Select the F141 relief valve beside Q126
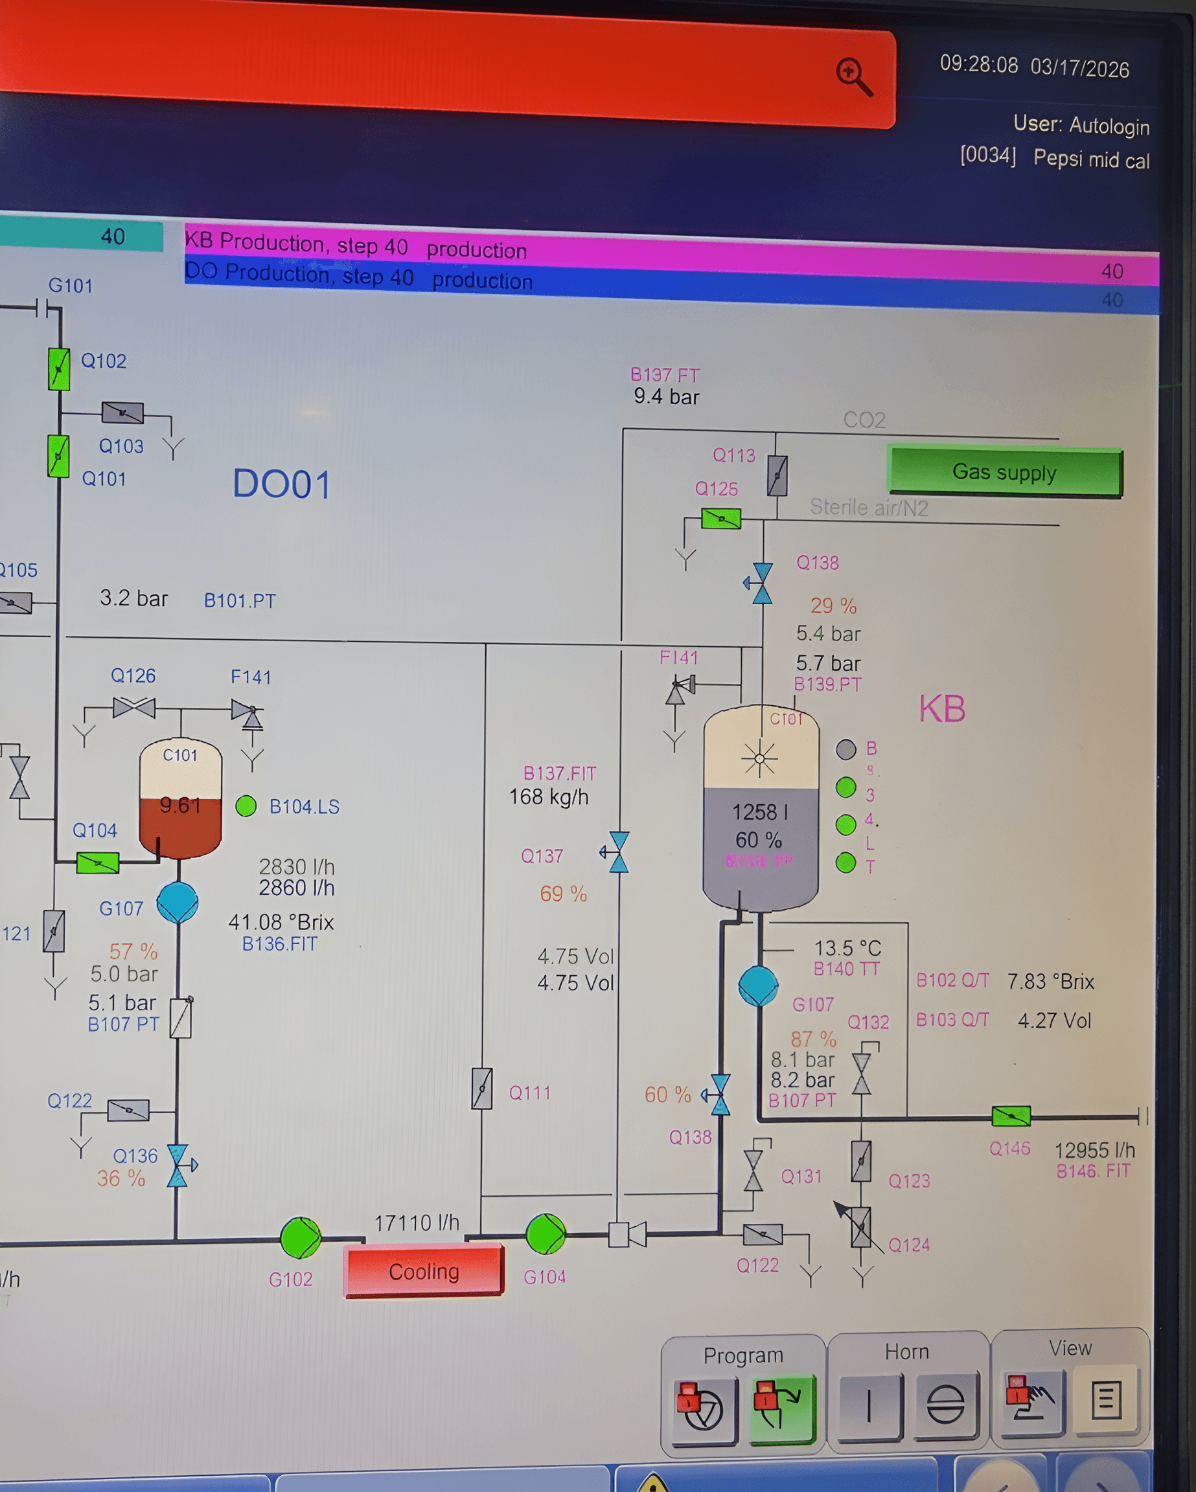The width and height of the screenshot is (1196, 1492). [249, 714]
